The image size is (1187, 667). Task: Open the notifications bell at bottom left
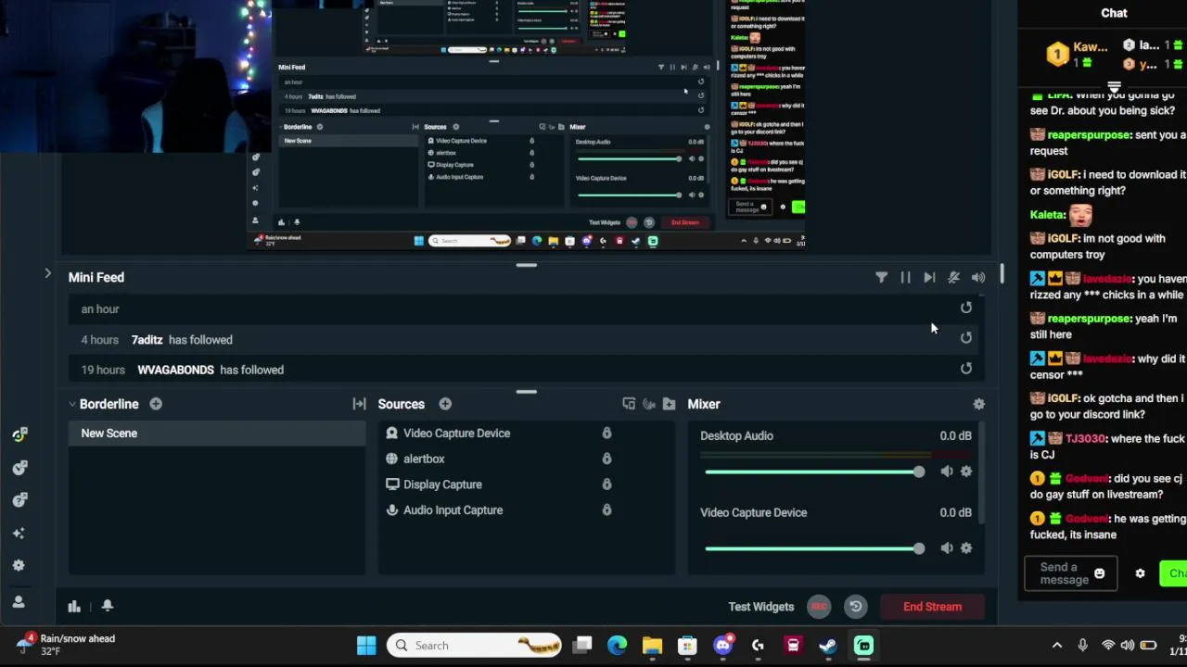[108, 605]
